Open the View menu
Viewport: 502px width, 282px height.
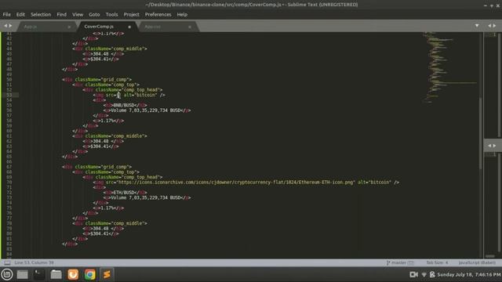[78, 14]
